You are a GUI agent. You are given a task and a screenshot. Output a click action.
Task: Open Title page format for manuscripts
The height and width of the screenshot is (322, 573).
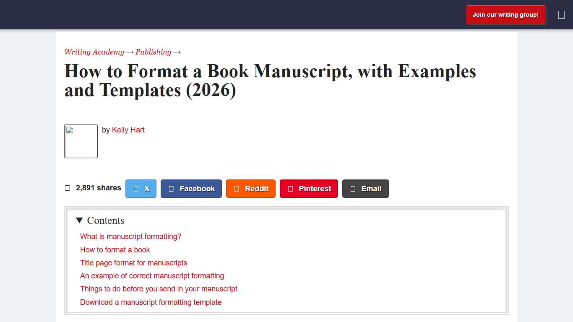[133, 263]
